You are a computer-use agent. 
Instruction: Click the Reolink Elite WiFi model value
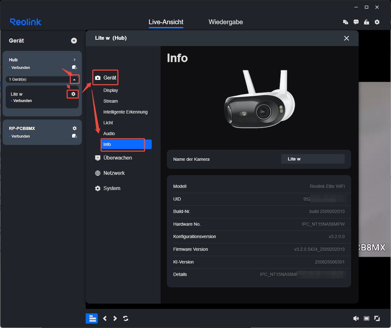coord(327,186)
